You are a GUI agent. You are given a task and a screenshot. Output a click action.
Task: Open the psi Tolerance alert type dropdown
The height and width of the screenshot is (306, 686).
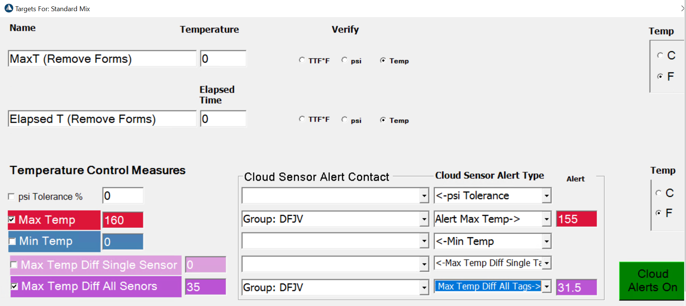[x=546, y=196]
